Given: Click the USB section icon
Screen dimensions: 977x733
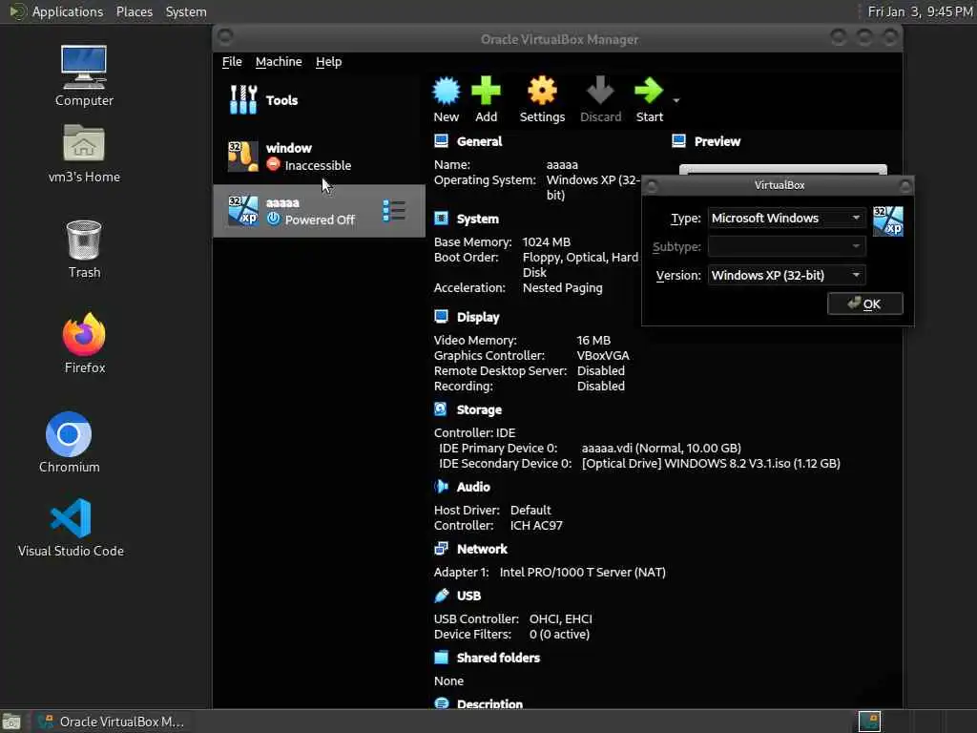Looking at the screenshot, I should pyautogui.click(x=441, y=596).
